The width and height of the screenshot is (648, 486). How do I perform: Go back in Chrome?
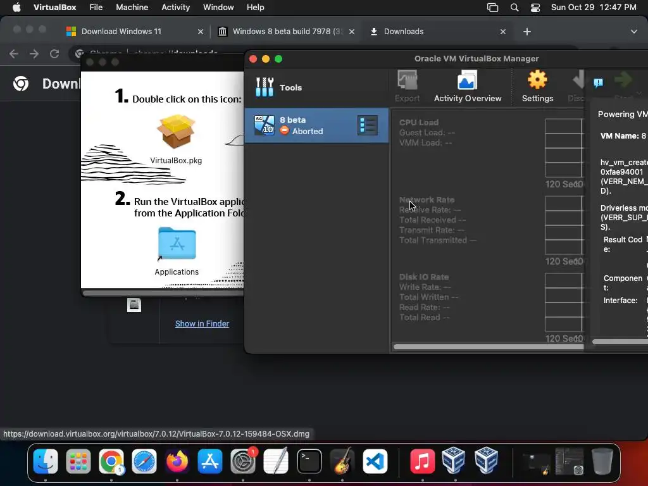14,54
